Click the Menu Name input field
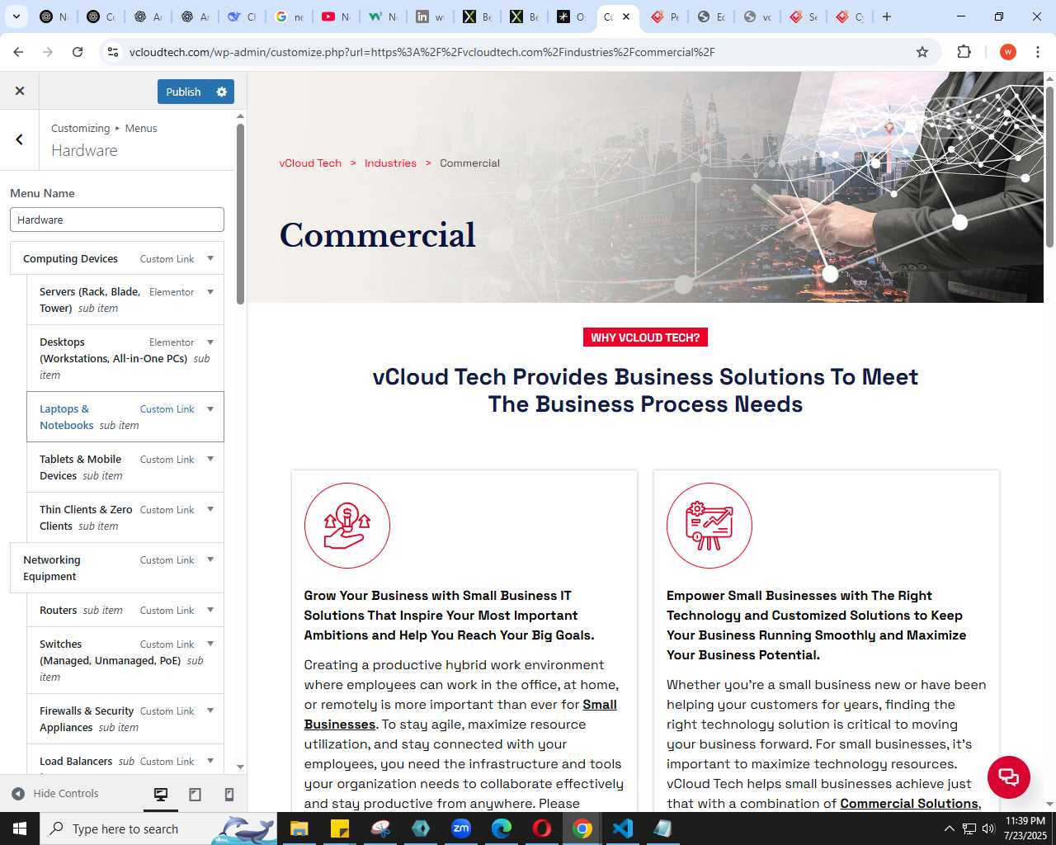Image resolution: width=1056 pixels, height=845 pixels. pyautogui.click(x=117, y=220)
